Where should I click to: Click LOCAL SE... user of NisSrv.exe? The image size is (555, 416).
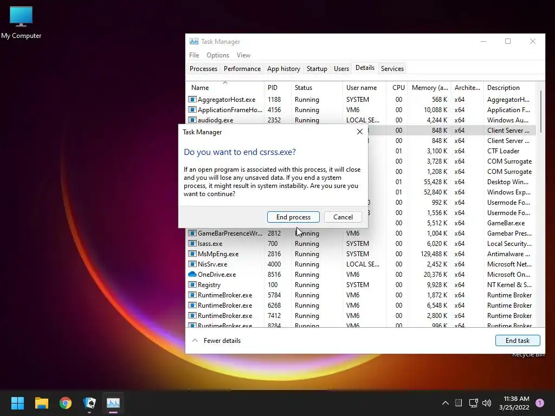coord(363,264)
